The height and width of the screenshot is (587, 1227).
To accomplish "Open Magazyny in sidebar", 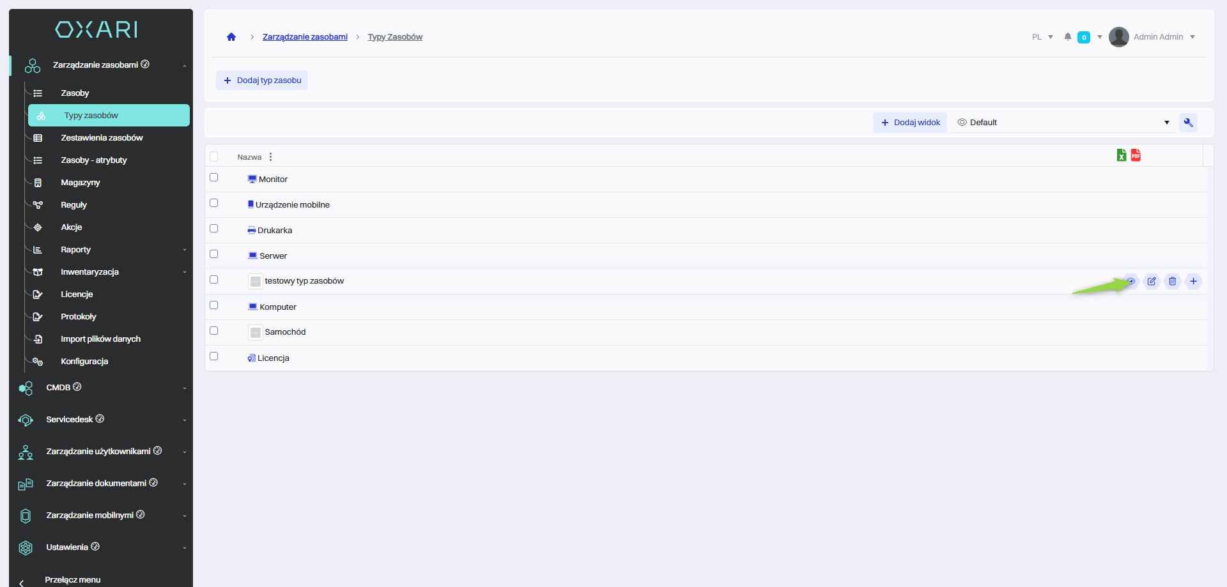I will click(x=81, y=183).
